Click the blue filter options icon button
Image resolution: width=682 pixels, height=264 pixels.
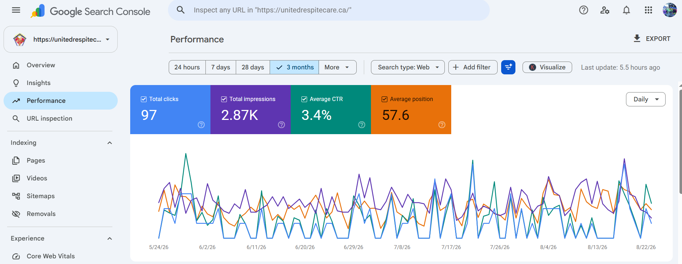pyautogui.click(x=508, y=67)
